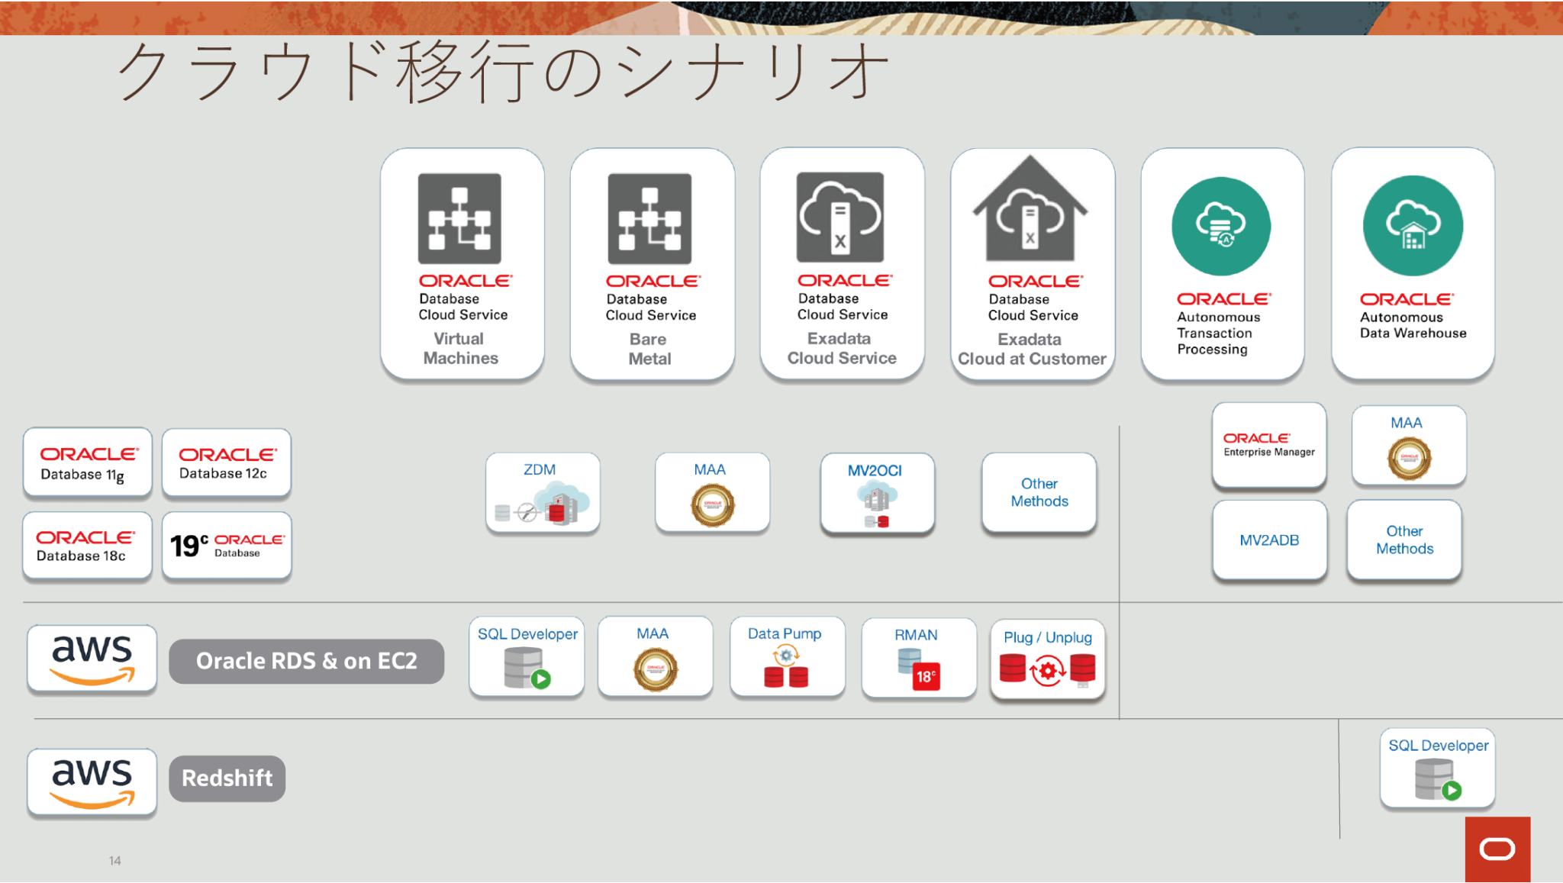Image resolution: width=1563 pixels, height=883 pixels.
Task: Open the Oracle Enterprise Manager card
Action: [1269, 446]
